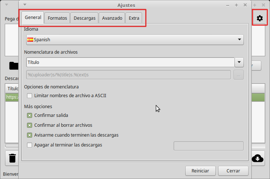Click the window menu arrow in title bar
This screenshot has height=179, width=270.
click(x=24, y=5)
